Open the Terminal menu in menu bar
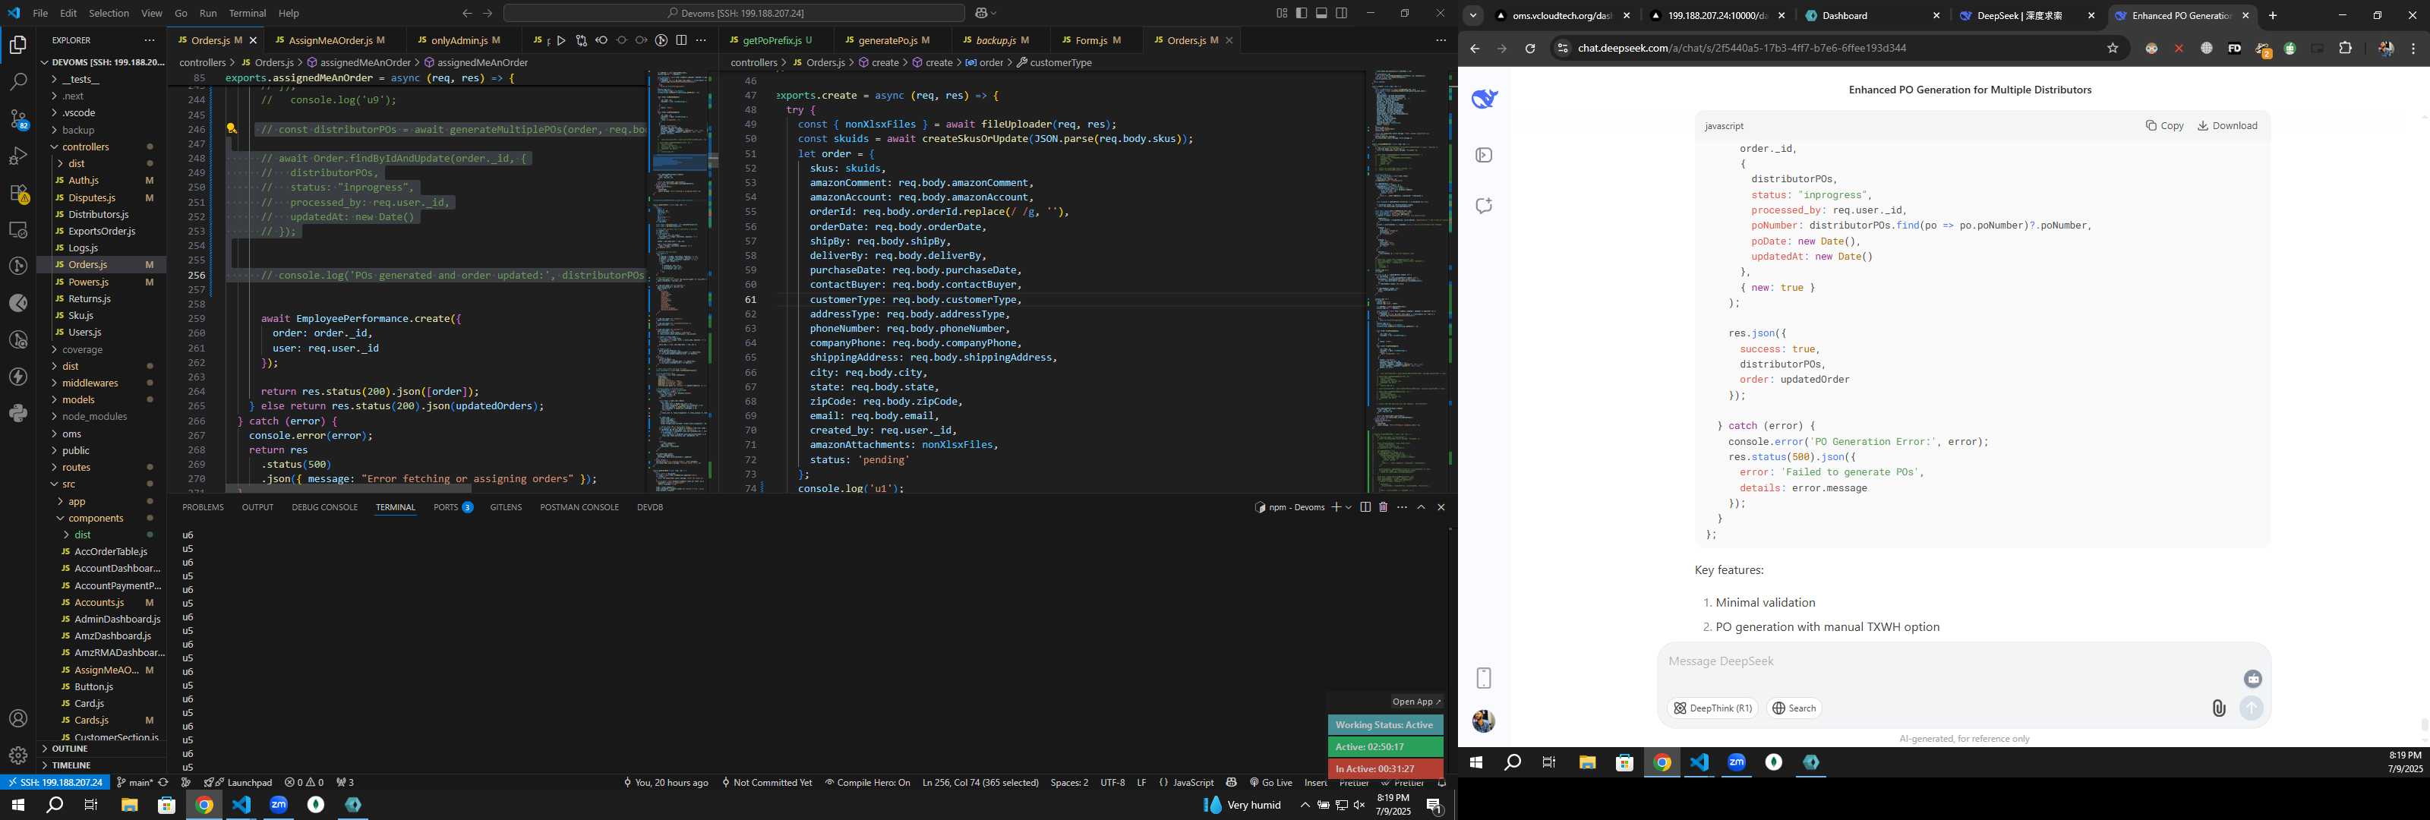Image resolution: width=2430 pixels, height=820 pixels. click(x=247, y=13)
